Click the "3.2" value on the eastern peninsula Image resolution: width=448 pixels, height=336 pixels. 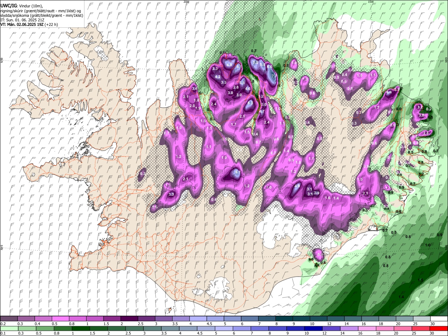[x=420, y=107]
